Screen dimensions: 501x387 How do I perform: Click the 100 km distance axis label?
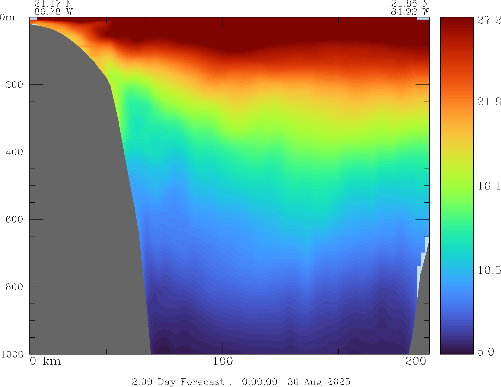pos(223,362)
